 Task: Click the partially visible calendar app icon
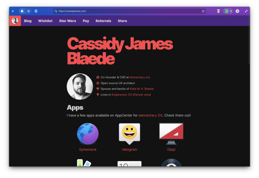[129, 164]
